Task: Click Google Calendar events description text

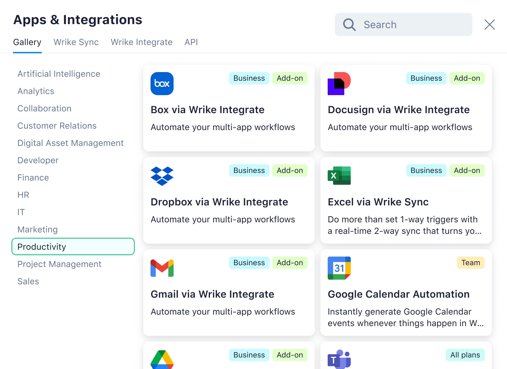Action: pos(406,317)
